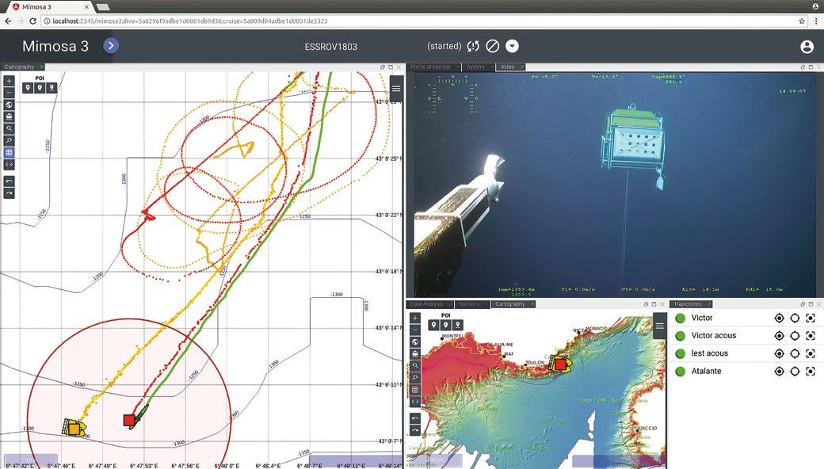
Task: Click the filled target icon for Victor
Action: (780, 318)
